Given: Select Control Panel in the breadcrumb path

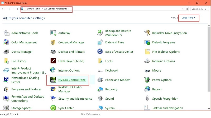Looking at the screenshot, I should pyautogui.click(x=33, y=9).
